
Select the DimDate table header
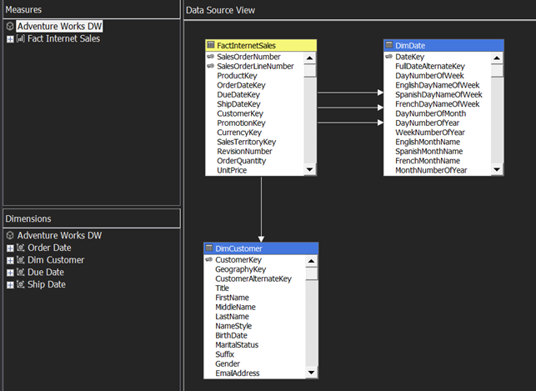pos(443,46)
